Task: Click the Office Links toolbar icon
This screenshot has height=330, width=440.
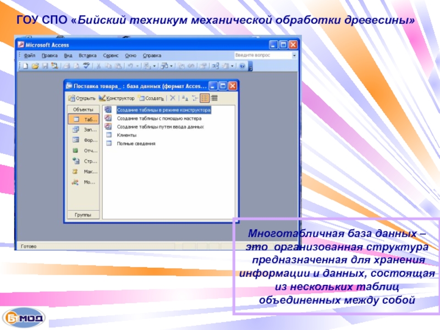Action: point(146,66)
